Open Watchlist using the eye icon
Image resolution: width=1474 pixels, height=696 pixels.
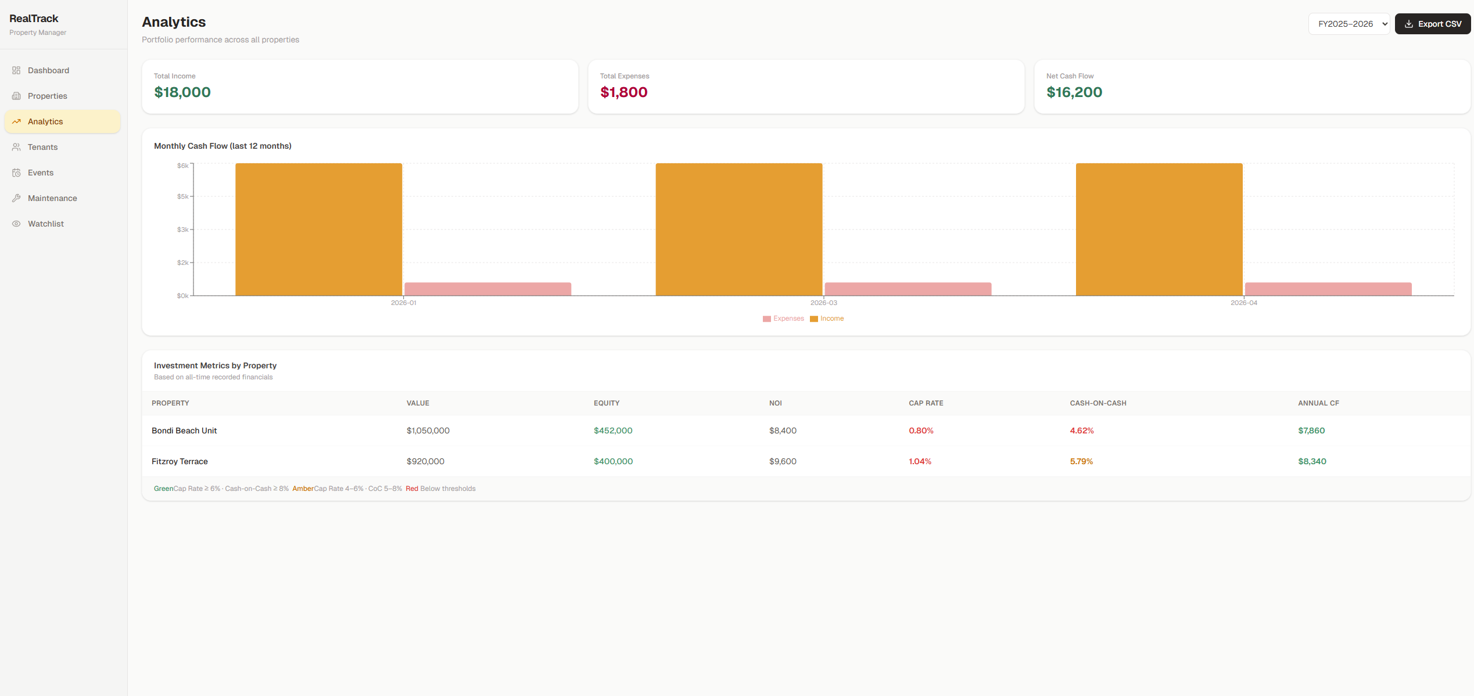pos(17,223)
